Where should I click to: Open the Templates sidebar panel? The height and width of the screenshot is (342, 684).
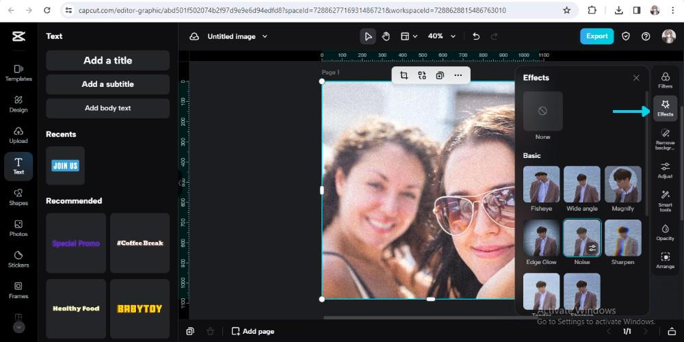tap(18, 73)
